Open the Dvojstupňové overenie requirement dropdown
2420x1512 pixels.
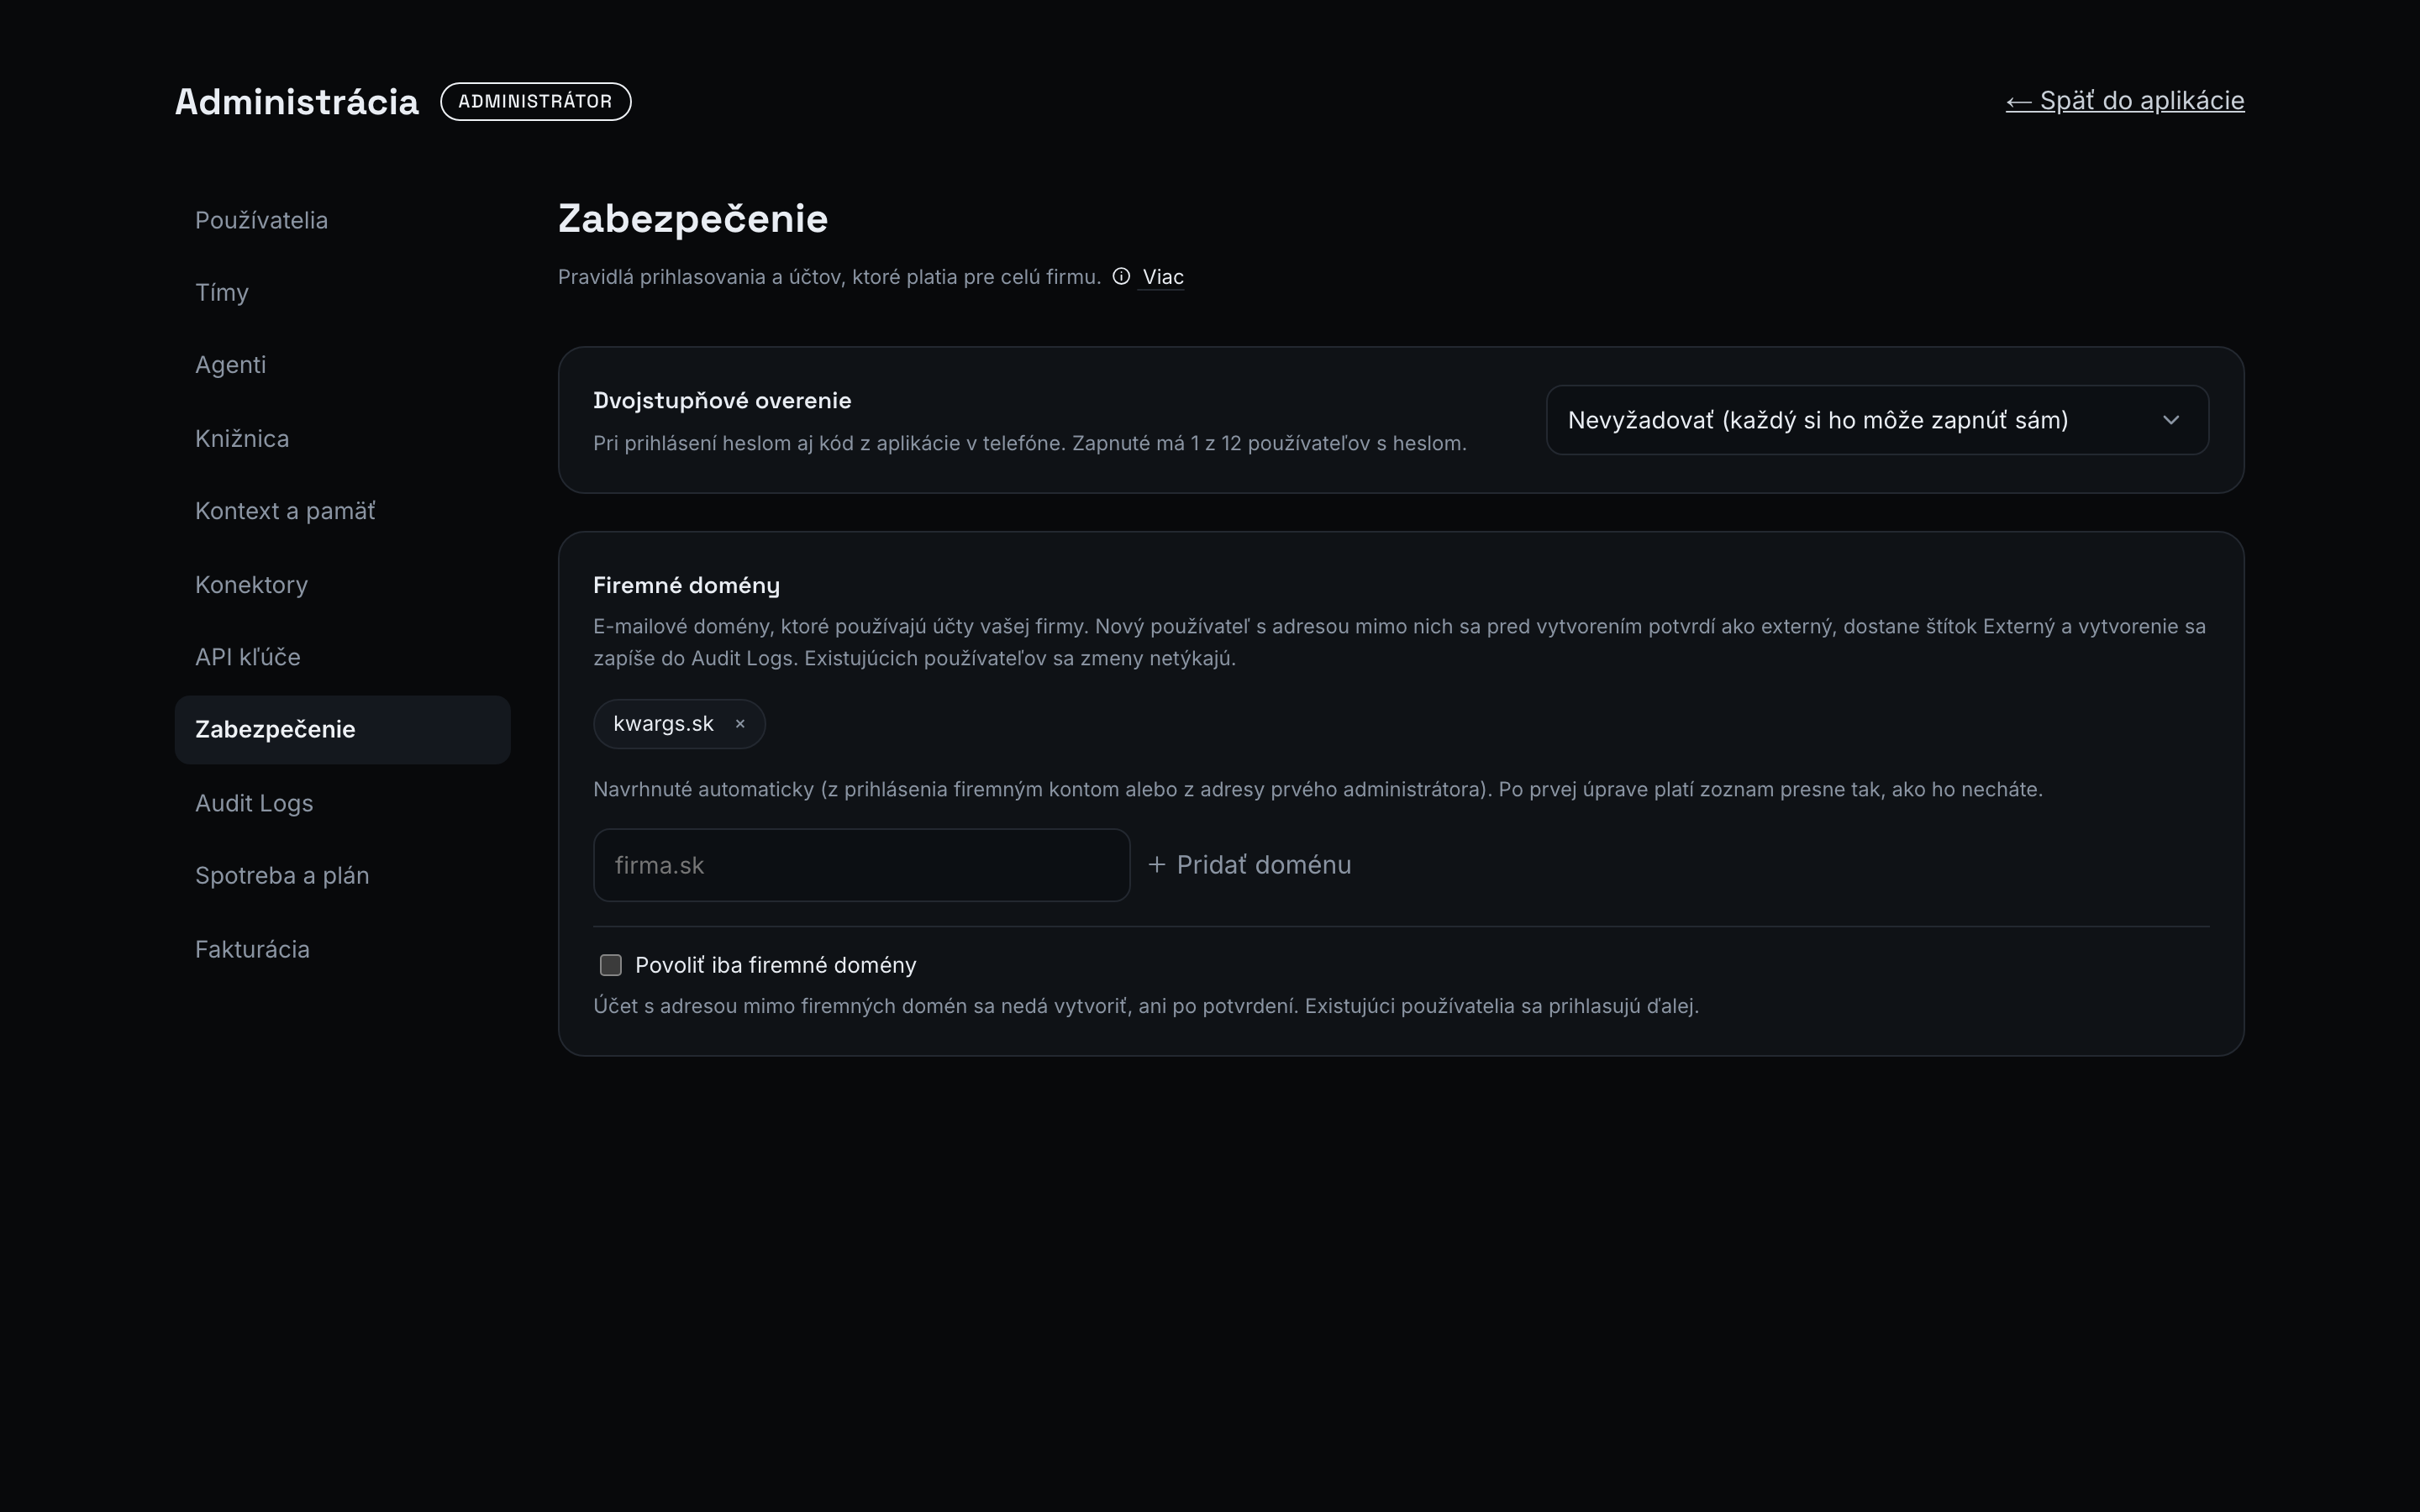tap(1877, 420)
